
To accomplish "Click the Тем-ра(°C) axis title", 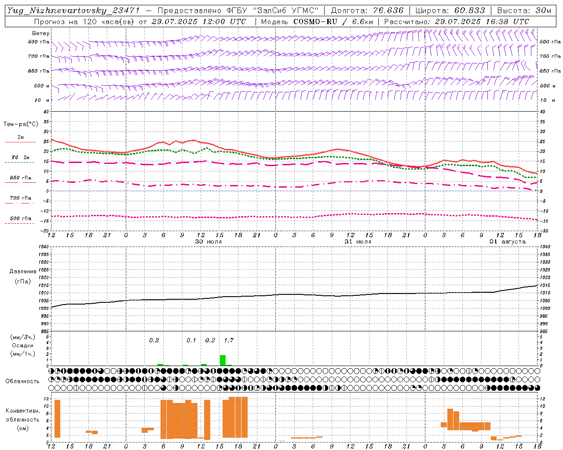I will pos(21,124).
